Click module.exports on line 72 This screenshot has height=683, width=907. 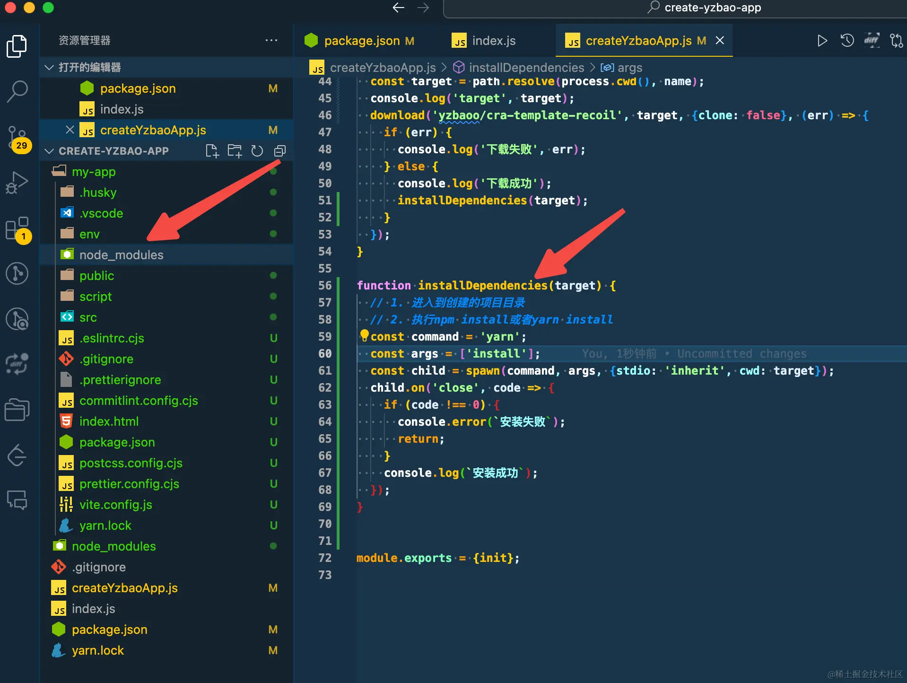point(404,558)
